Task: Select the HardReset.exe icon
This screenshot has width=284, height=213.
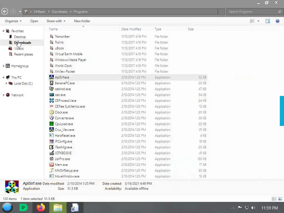Action: [51, 135]
